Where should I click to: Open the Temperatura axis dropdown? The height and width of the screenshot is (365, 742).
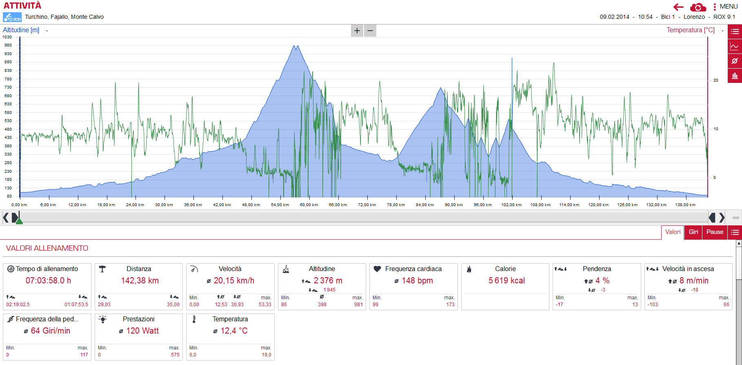722,31
